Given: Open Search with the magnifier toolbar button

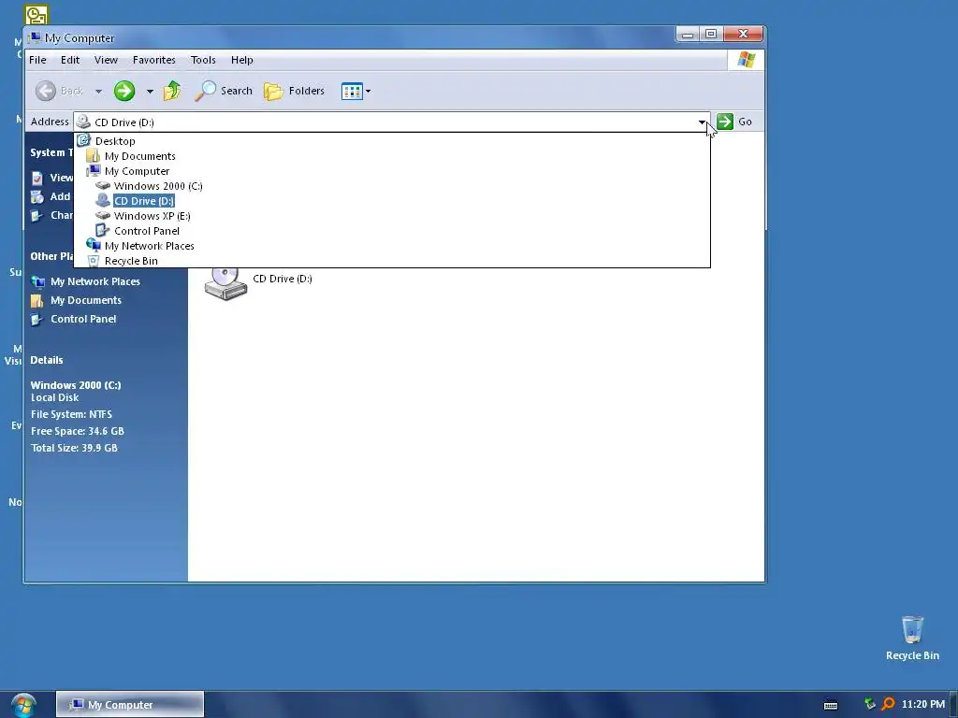Looking at the screenshot, I should 224,91.
